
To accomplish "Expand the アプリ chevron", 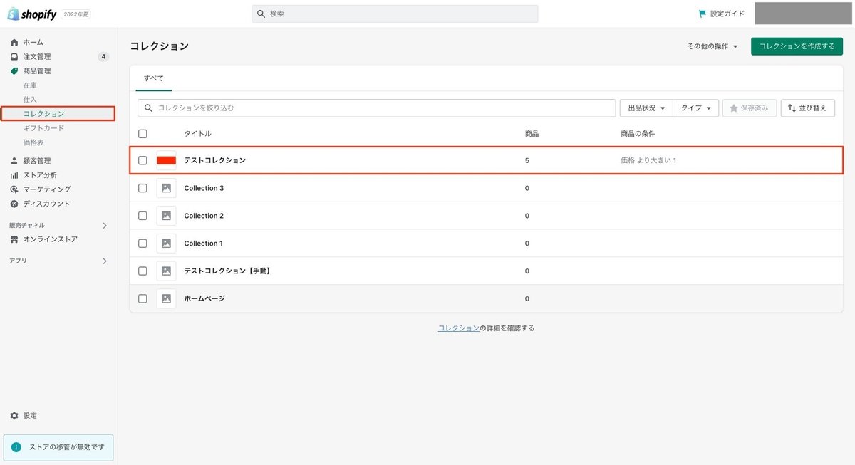I will 105,261.
